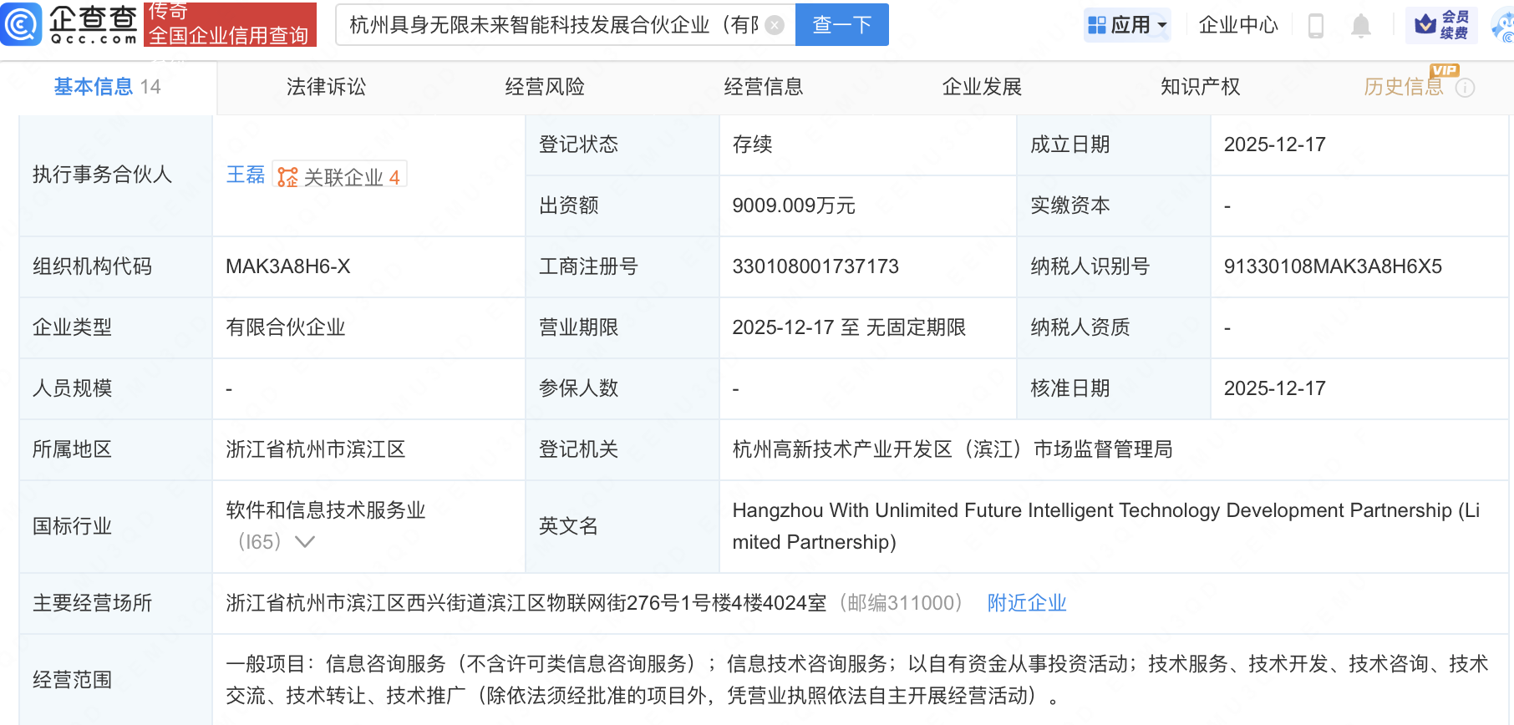Viewport: 1514px width, 725px height.
Task: Click the related enterprises 关联企业 icon
Action: click(287, 177)
